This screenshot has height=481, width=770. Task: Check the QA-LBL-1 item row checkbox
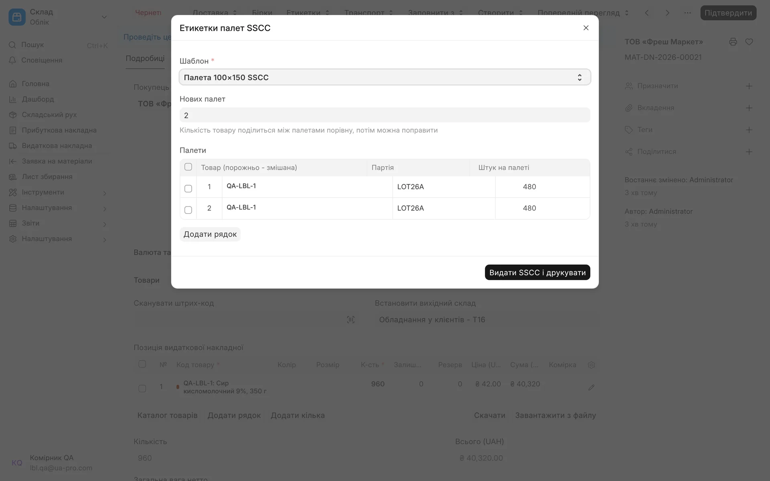[x=142, y=388]
